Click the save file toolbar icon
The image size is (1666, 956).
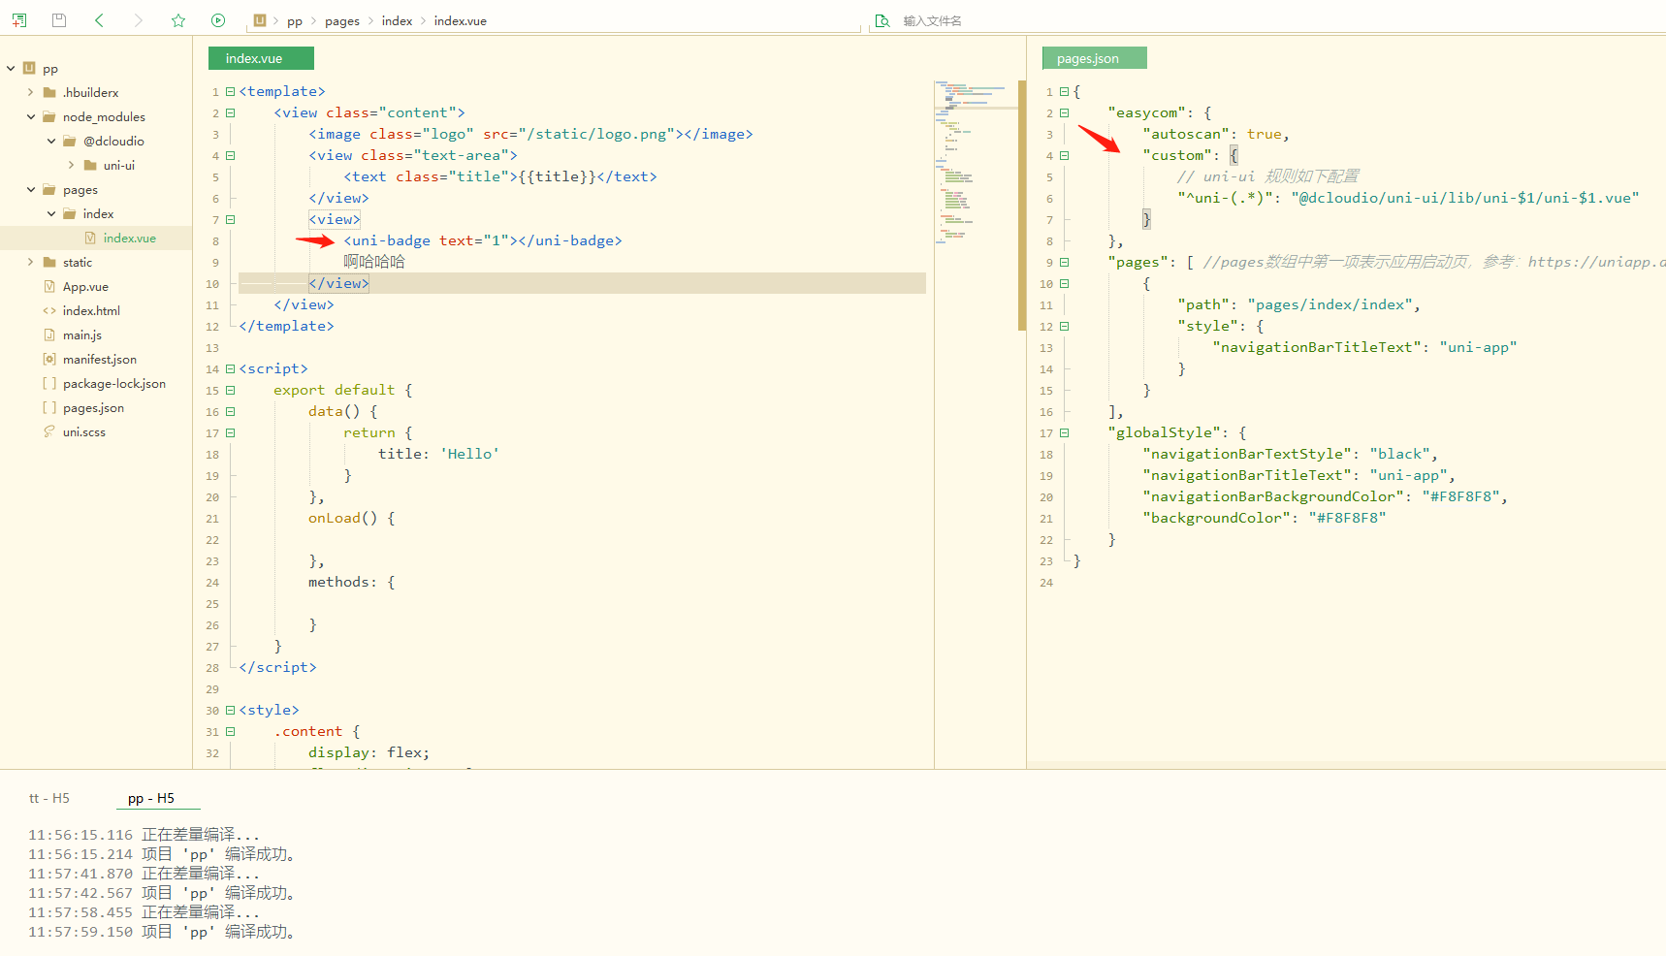59,20
